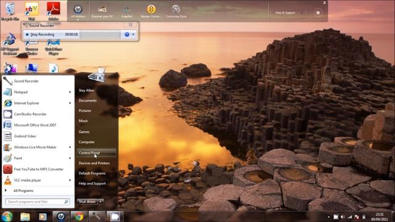
Task: Switch to CamStudio taskbar button
Action: pyautogui.click(x=115, y=216)
